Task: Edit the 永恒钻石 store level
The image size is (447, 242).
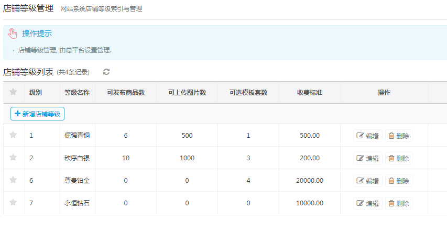Action: coord(368,203)
